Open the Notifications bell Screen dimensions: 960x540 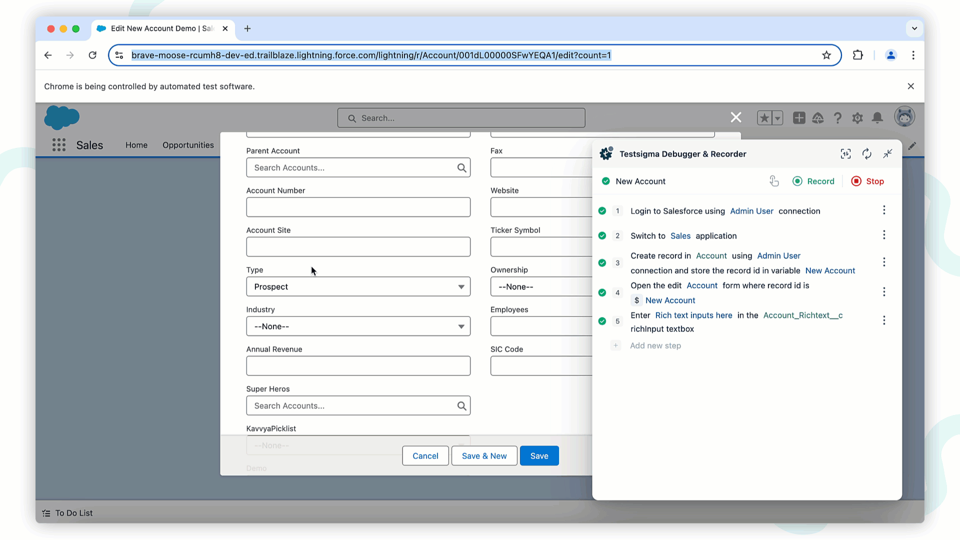(877, 118)
